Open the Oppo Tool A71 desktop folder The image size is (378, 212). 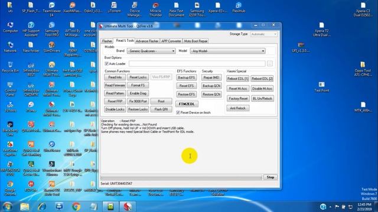(x=363, y=69)
